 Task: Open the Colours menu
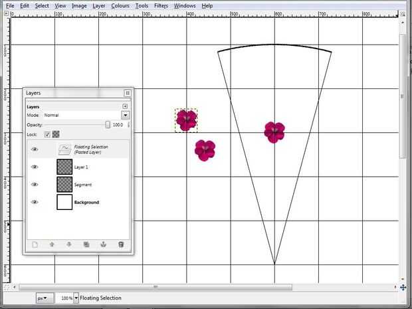[120, 6]
